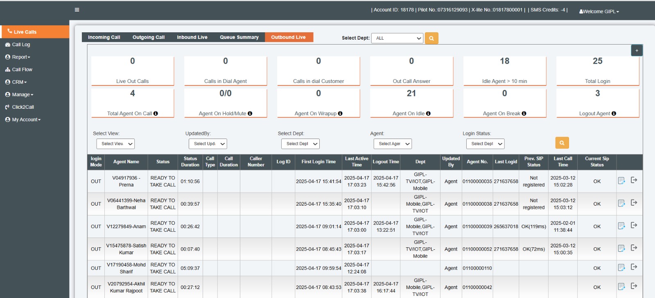Screen dimensions: 655x298
Task: Click the orange search icon beside the top Select Dept
Action: 431,38
